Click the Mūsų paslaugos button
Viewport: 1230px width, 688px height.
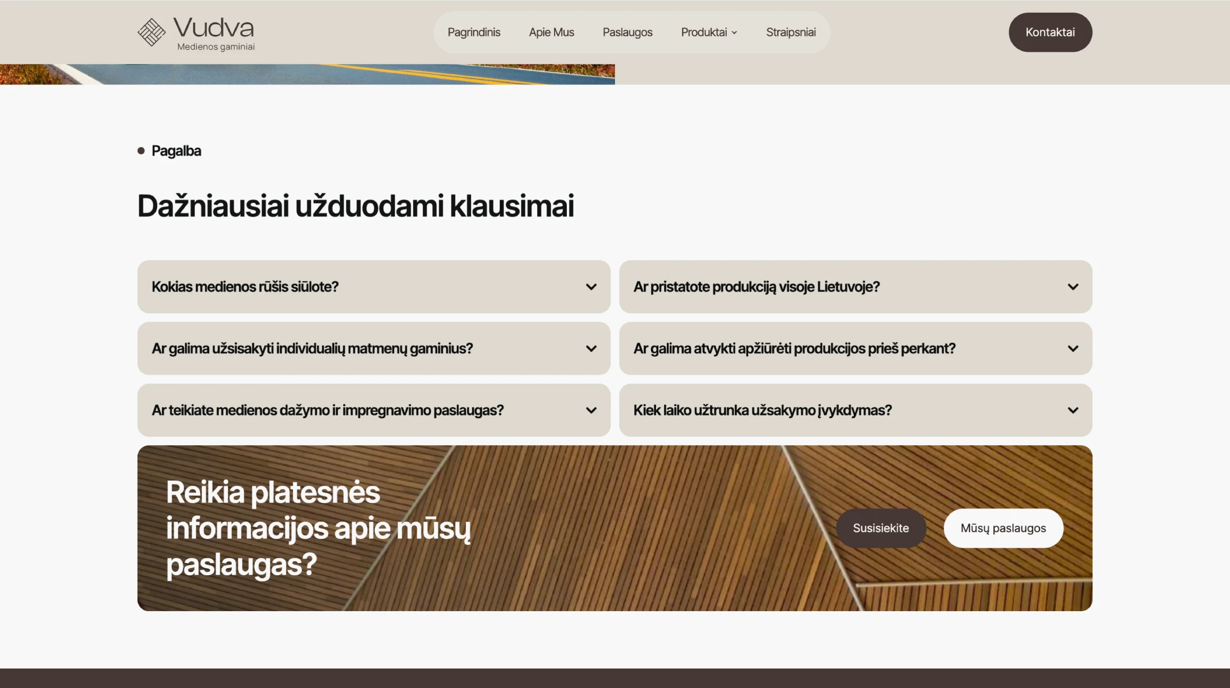click(1003, 528)
